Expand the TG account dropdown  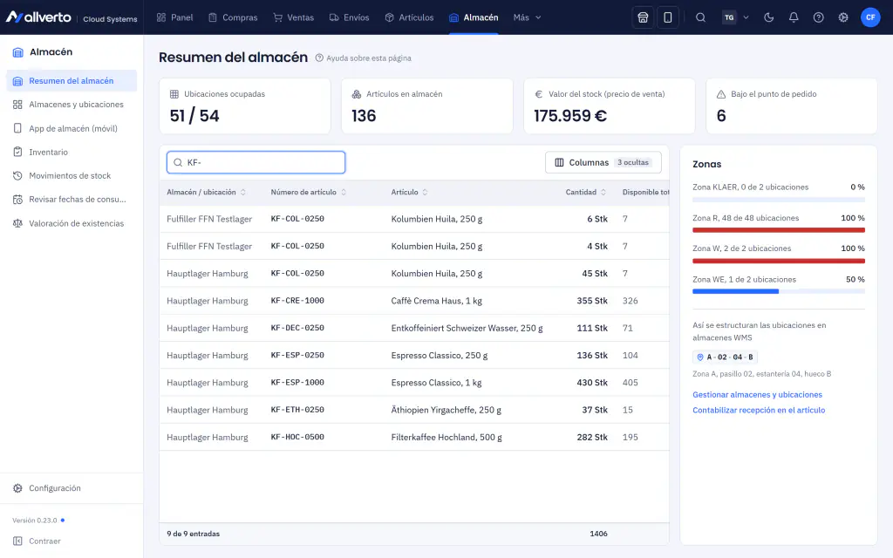[736, 17]
